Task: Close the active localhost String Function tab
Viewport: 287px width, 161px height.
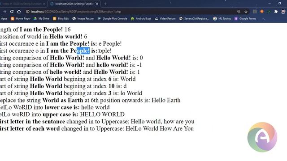Action: pyautogui.click(x=97, y=4)
